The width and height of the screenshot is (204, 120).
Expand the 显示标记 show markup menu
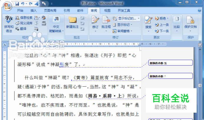click(x=122, y=25)
